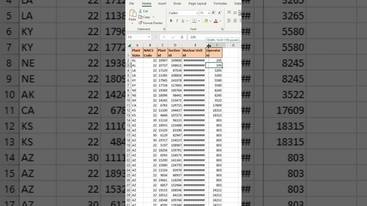The width and height of the screenshot is (367, 206).
Task: Apply the red font color
Action: click(216, 21)
